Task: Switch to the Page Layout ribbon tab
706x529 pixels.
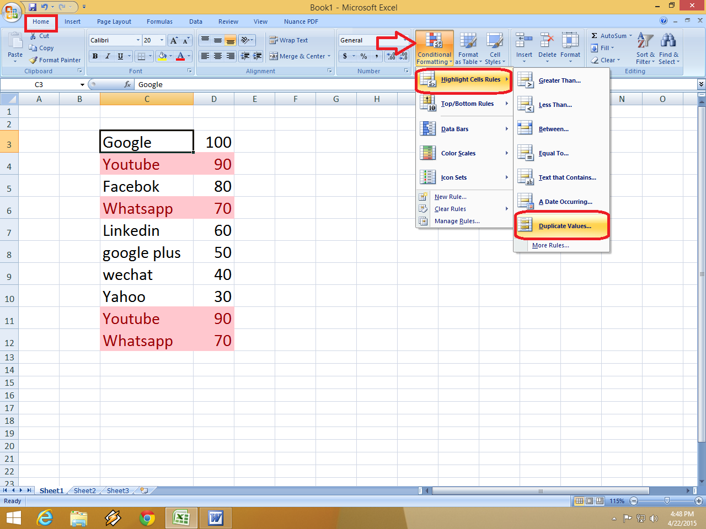Action: [x=114, y=21]
